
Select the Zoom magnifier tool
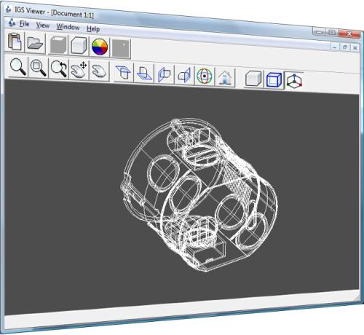coord(18,67)
